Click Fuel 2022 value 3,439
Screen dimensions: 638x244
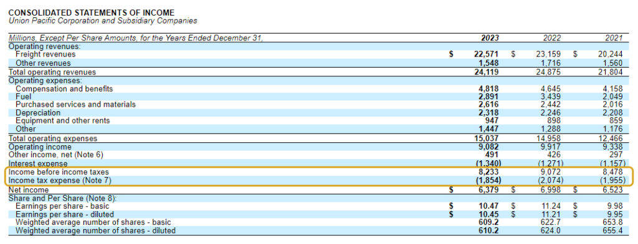pyautogui.click(x=551, y=97)
